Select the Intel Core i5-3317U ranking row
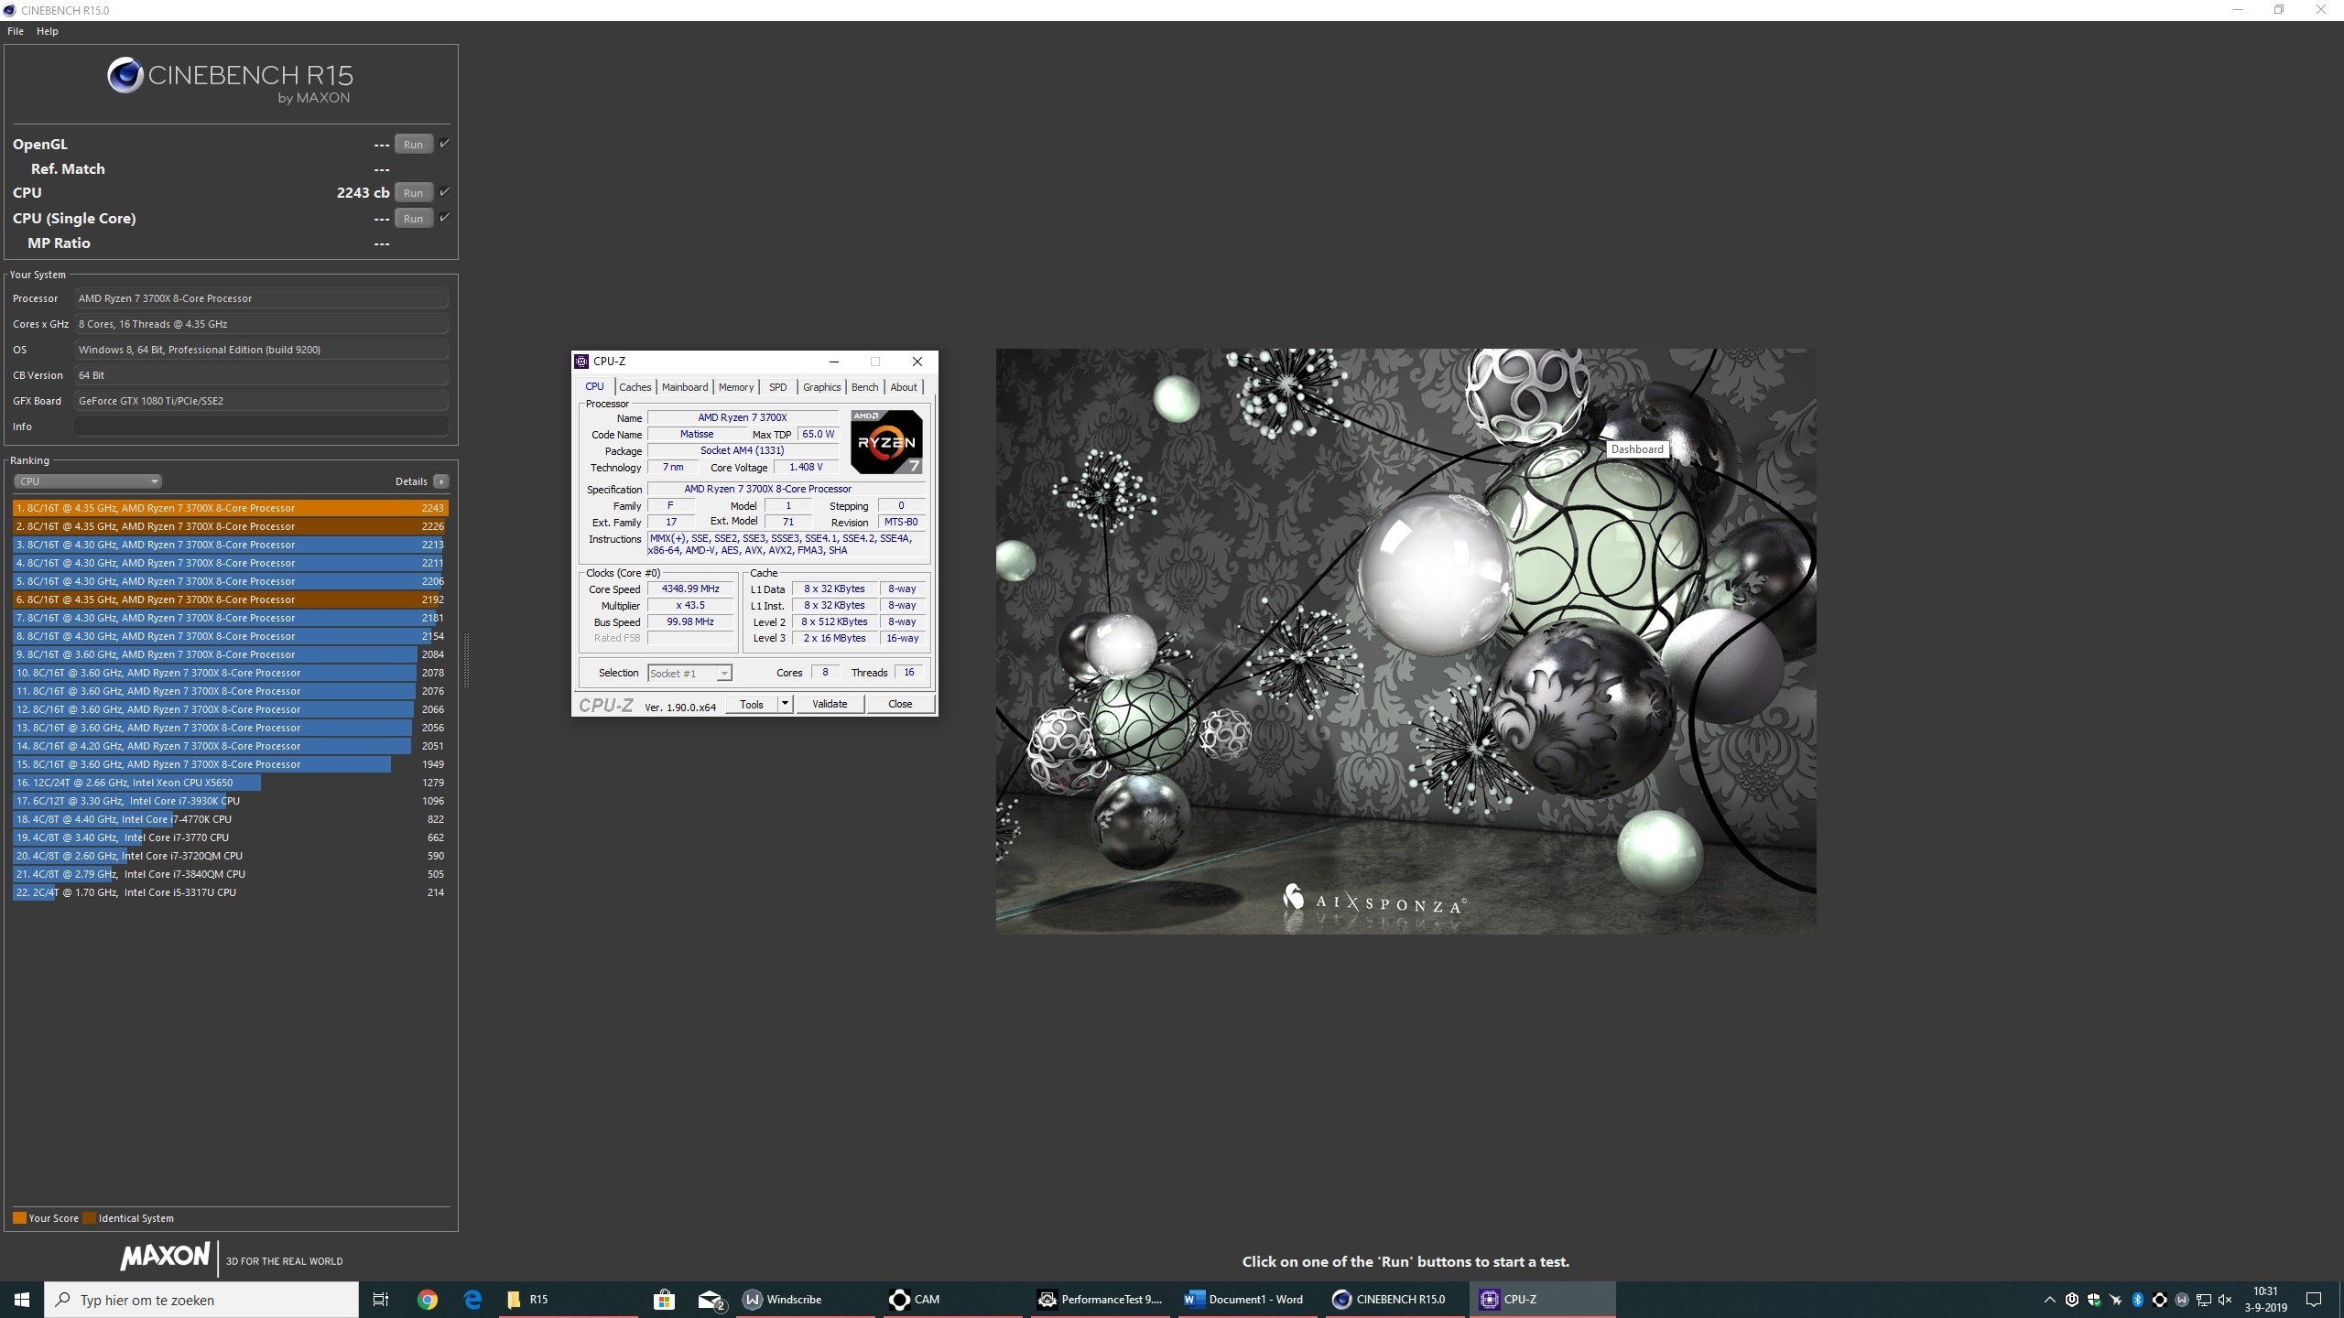This screenshot has height=1318, width=2344. pyautogui.click(x=231, y=892)
